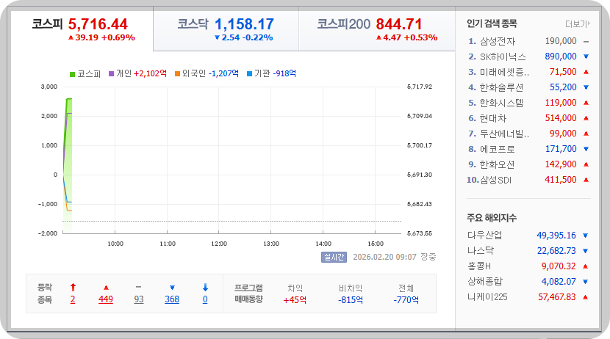This screenshot has height=339, width=610.
Task: Click the down arrow beside 한화솔루션 price
Action: (x=586, y=87)
